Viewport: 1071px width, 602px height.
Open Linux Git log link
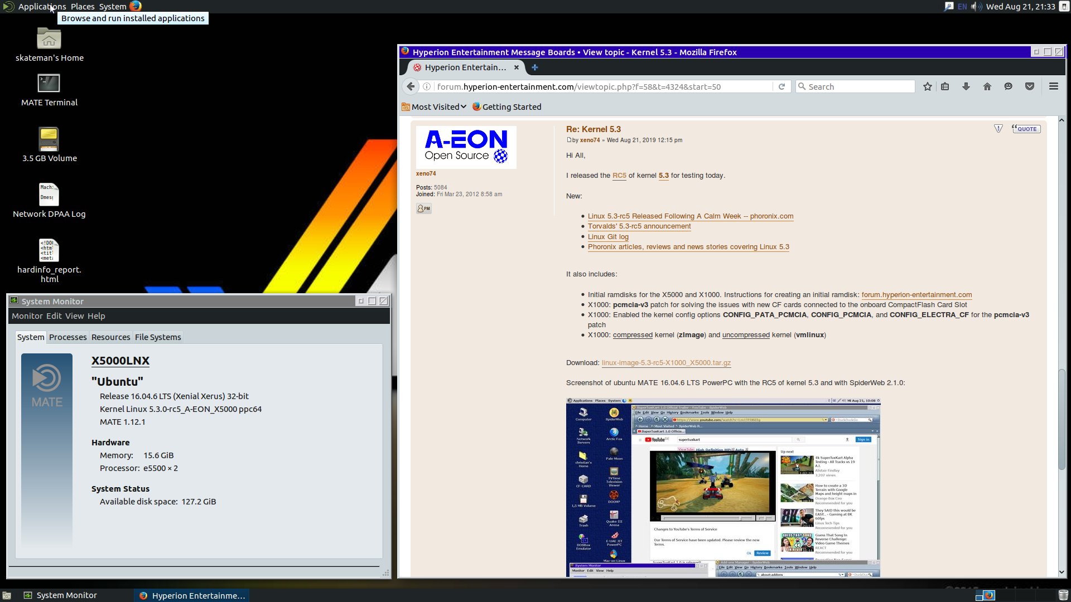point(608,237)
